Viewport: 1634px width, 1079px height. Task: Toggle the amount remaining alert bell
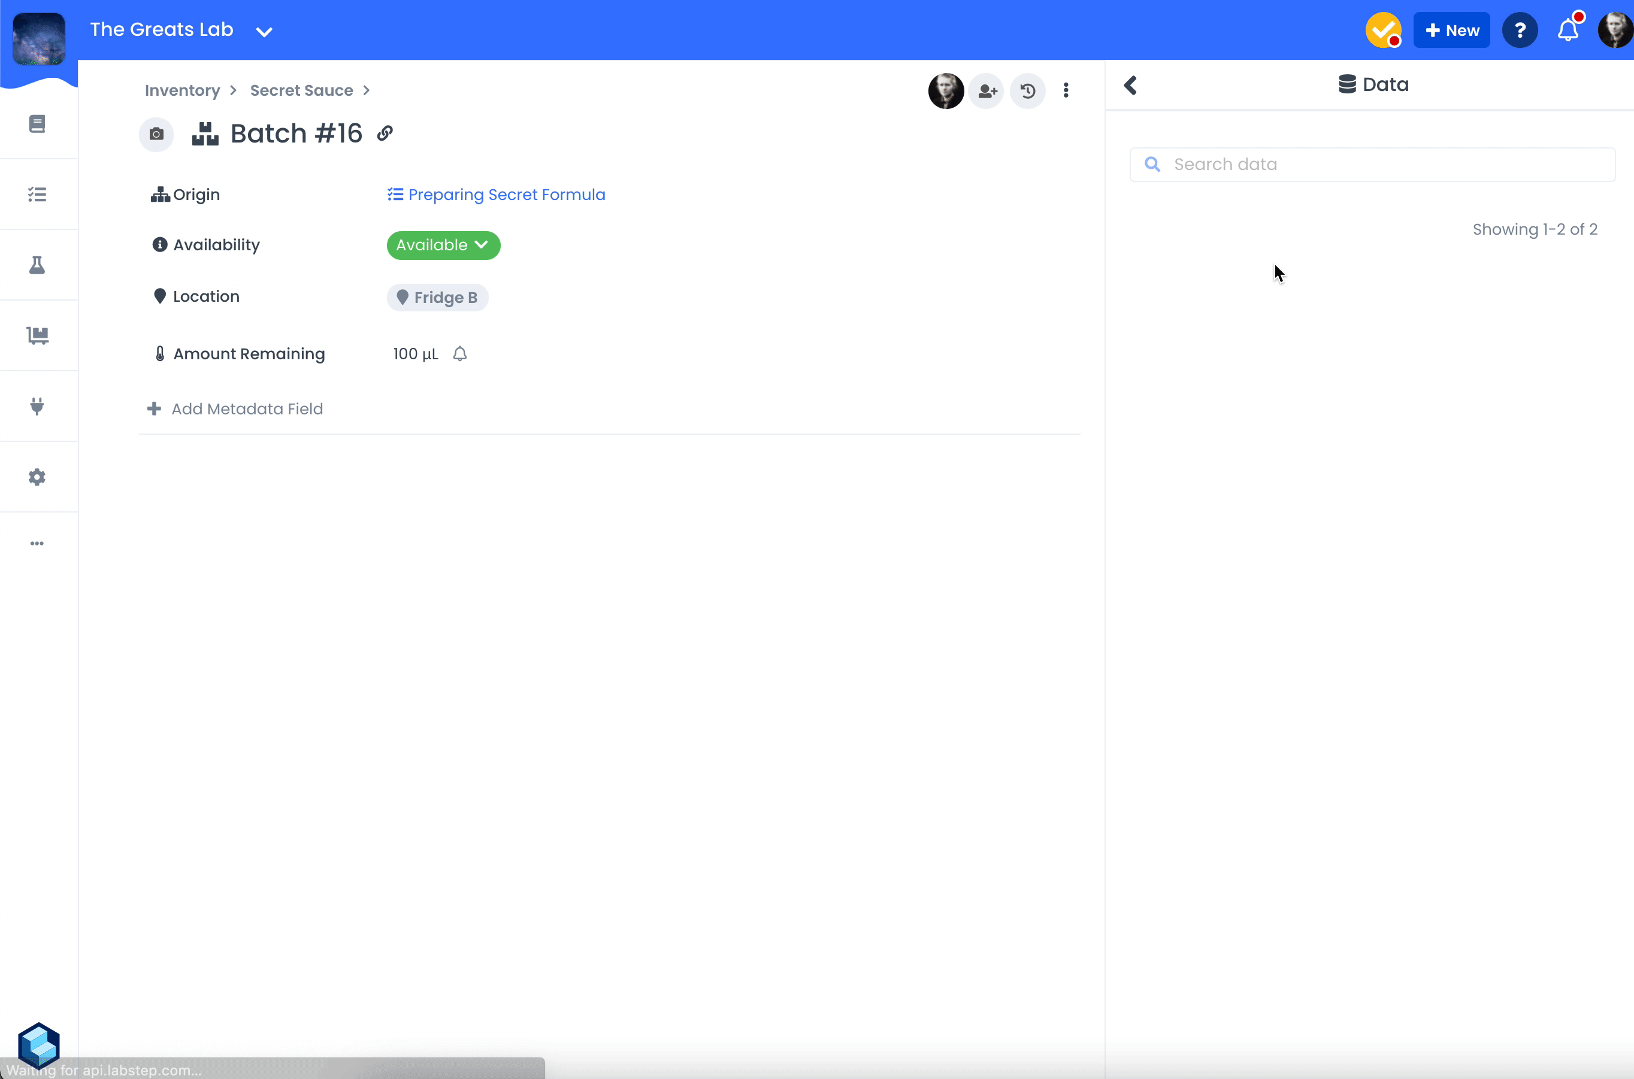460,354
